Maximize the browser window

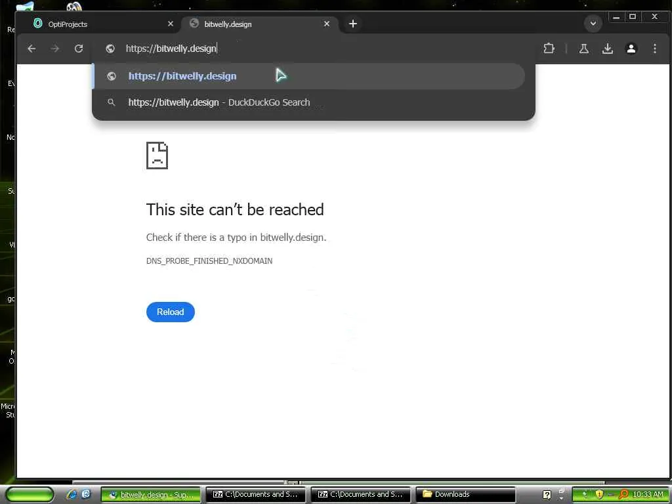coord(633,17)
